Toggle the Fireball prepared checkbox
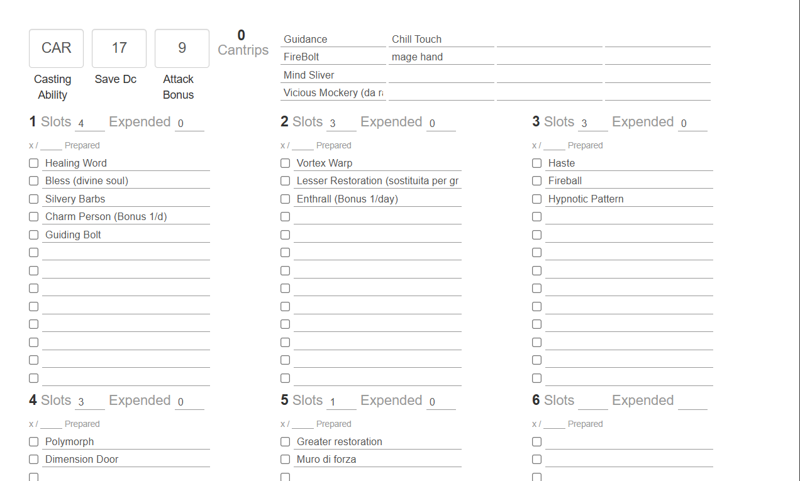 (x=536, y=180)
